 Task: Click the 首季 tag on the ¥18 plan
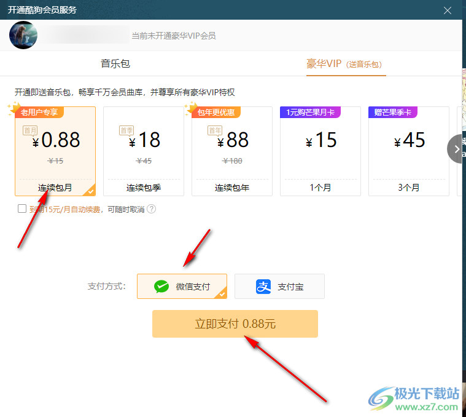coord(126,130)
